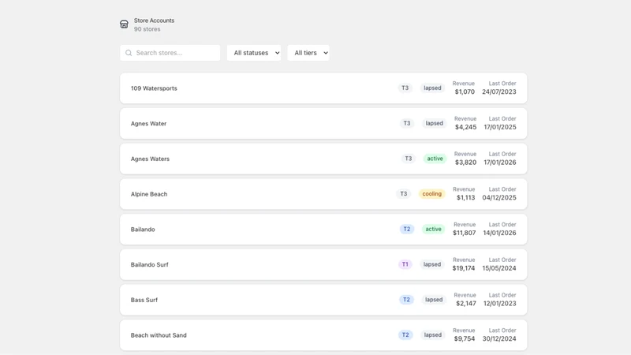Screen dimensions: 631x355
Task: Open the Bailando account entry
Action: point(323,230)
